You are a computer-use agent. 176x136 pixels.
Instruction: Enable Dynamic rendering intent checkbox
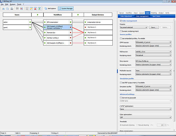click(x=121, y=31)
